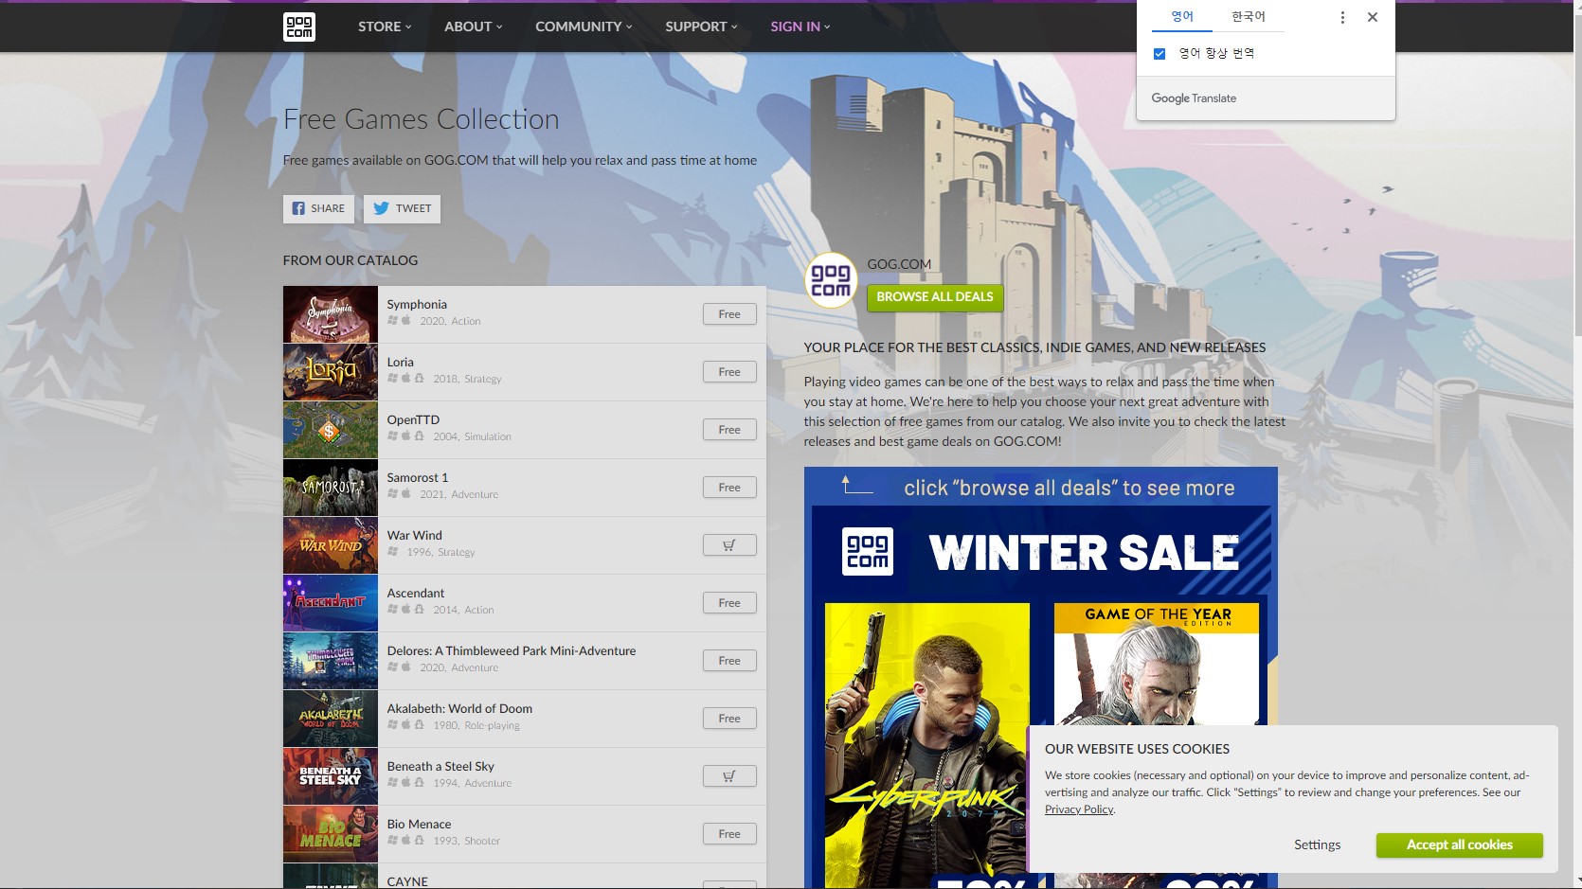Image resolution: width=1582 pixels, height=889 pixels.
Task: Open the Symphonia game thumbnail
Action: [x=331, y=314]
